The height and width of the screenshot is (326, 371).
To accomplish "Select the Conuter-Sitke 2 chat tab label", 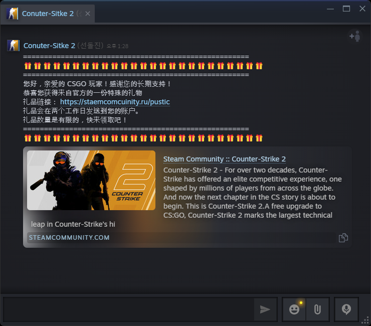I will tap(48, 14).
